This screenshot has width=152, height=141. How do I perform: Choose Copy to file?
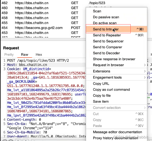pyautogui.click(x=117, y=95)
